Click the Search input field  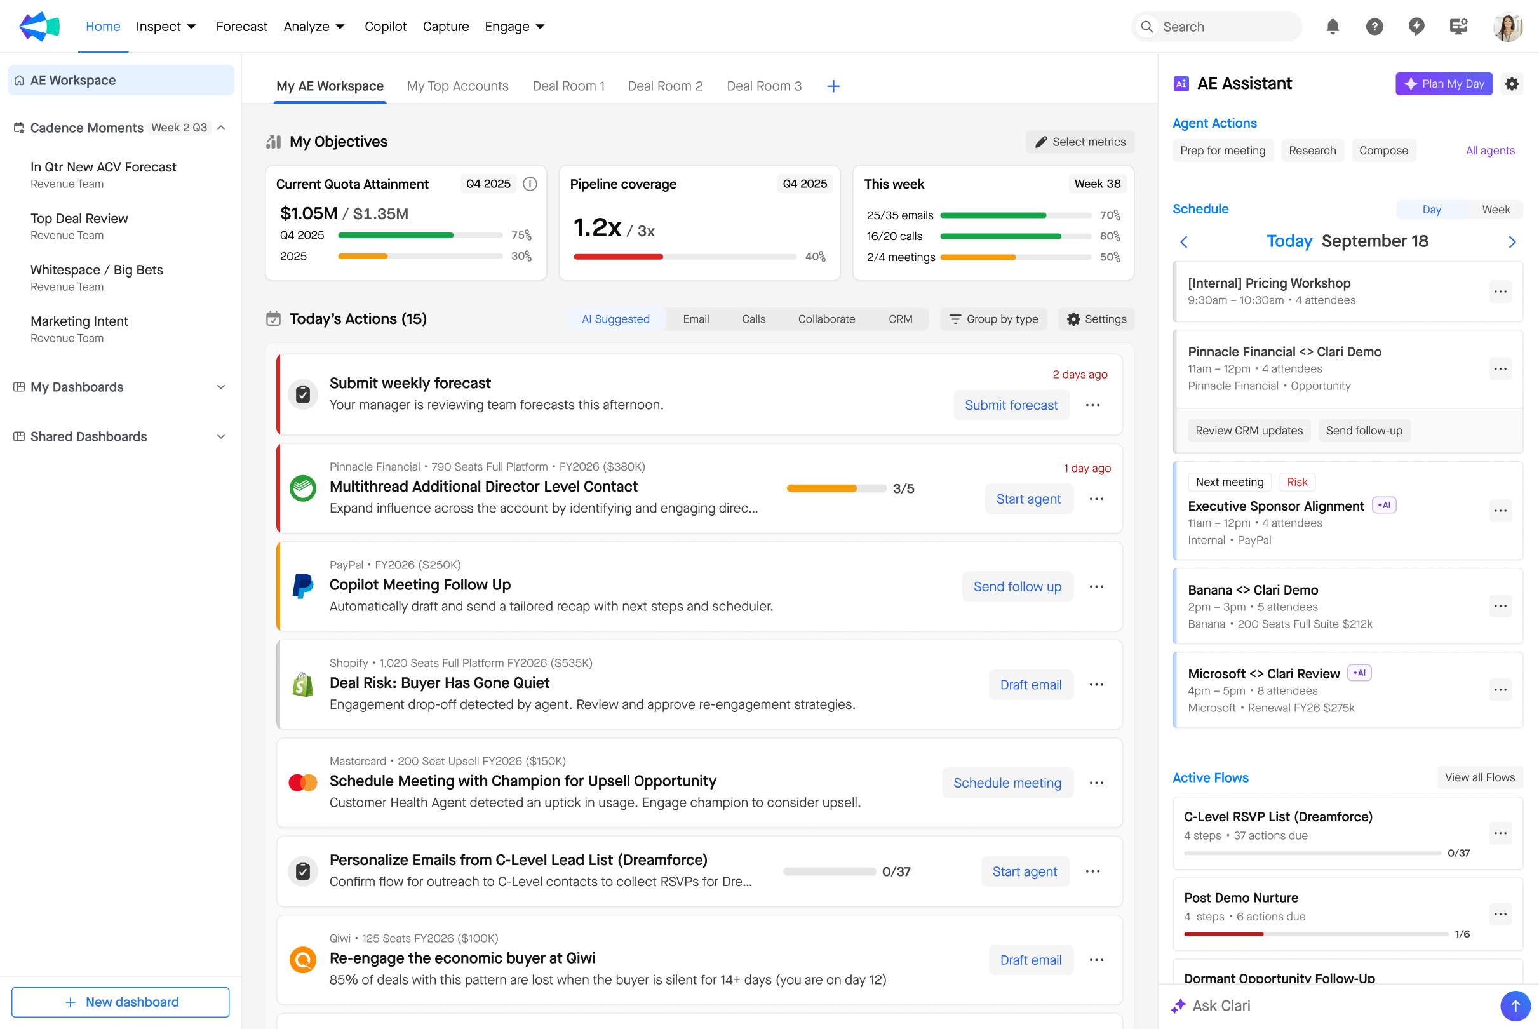tap(1216, 26)
